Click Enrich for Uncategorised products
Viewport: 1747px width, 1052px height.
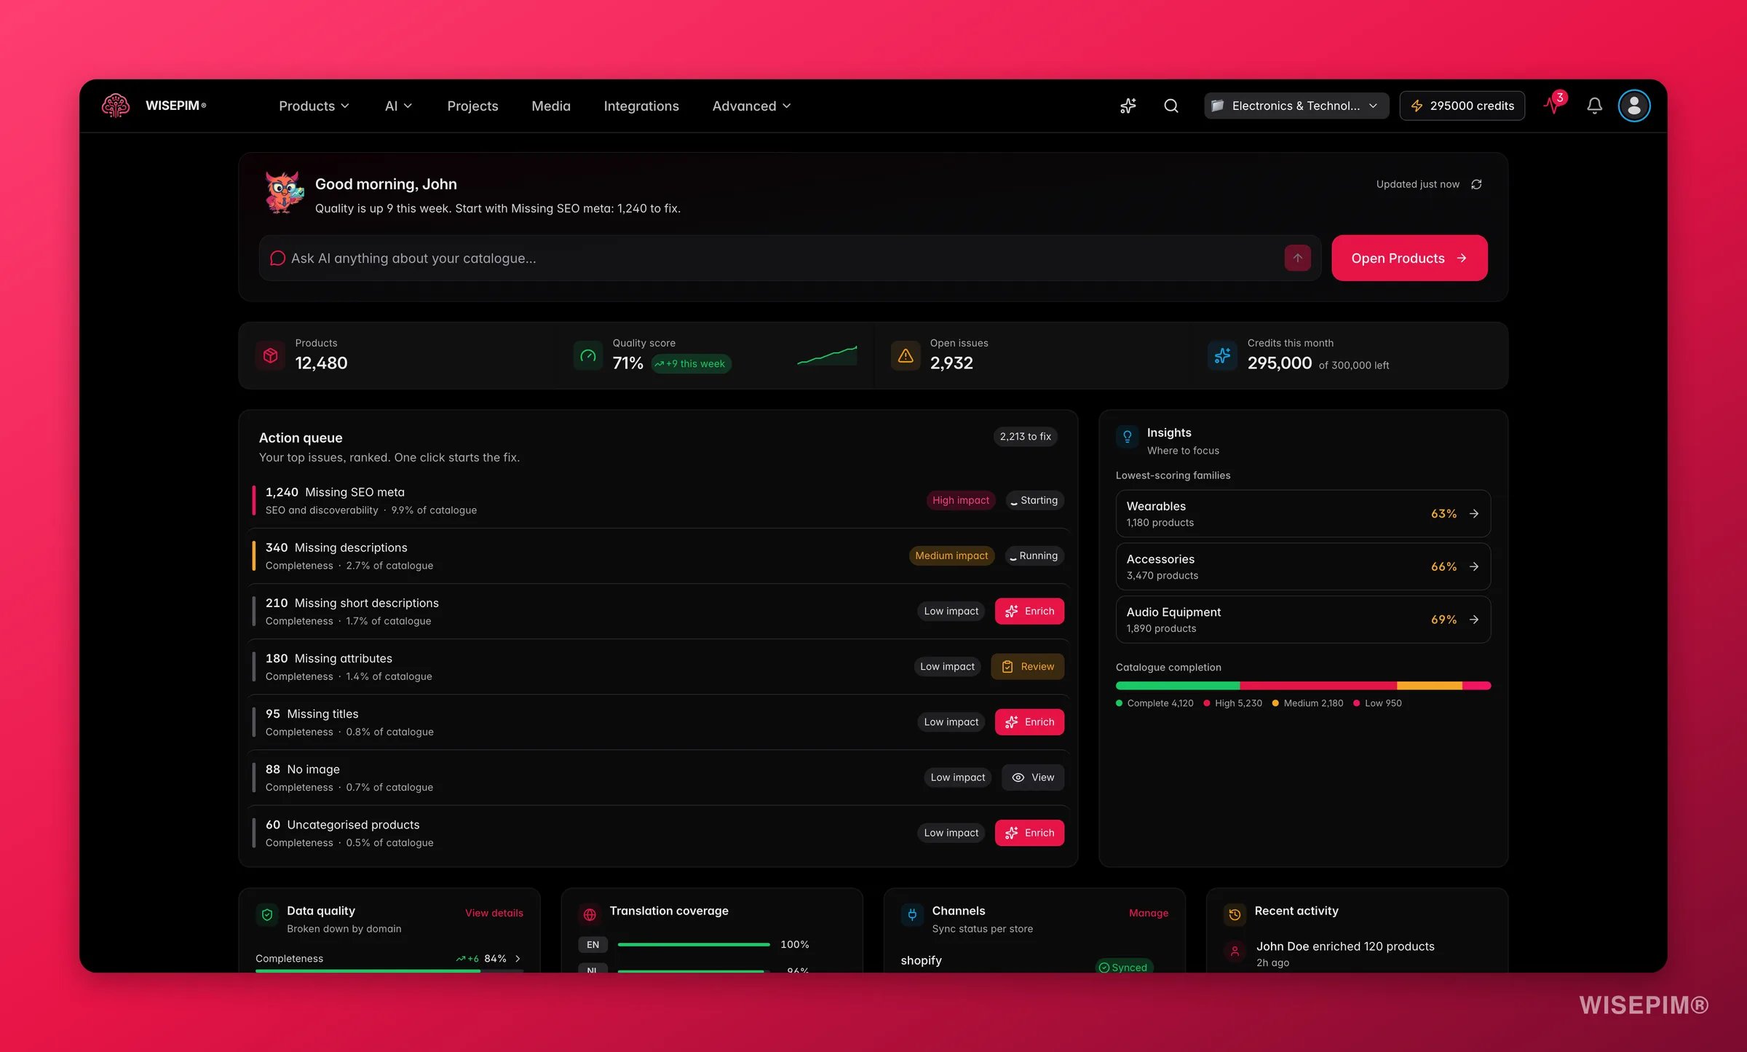[1029, 832]
